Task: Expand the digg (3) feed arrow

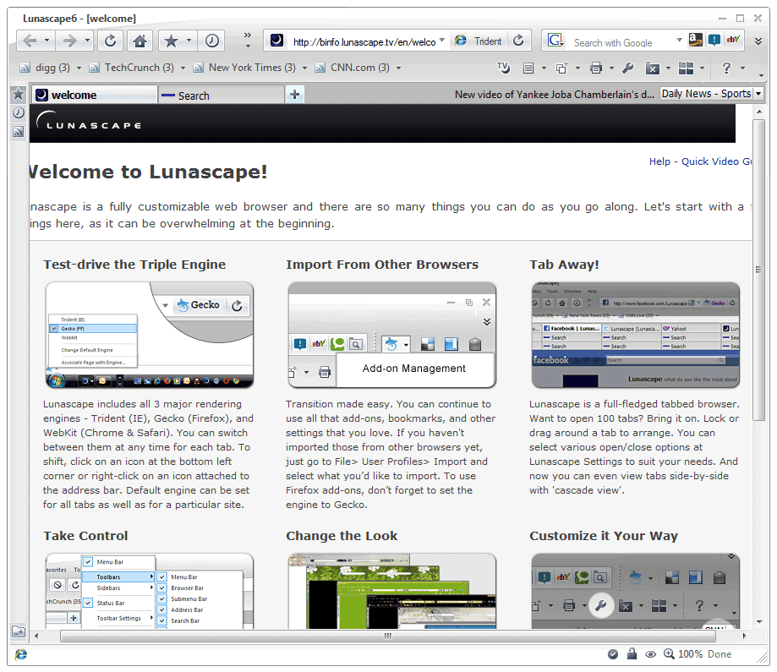Action: 79,68
